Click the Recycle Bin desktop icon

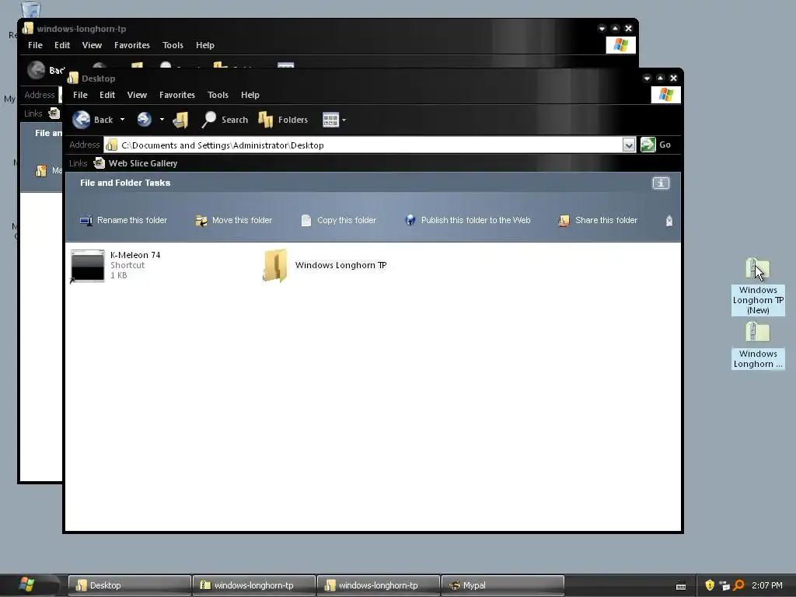point(30,9)
